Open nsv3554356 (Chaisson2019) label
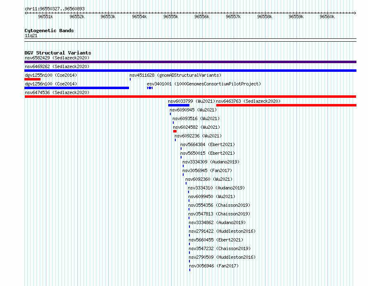 [x=219, y=205]
